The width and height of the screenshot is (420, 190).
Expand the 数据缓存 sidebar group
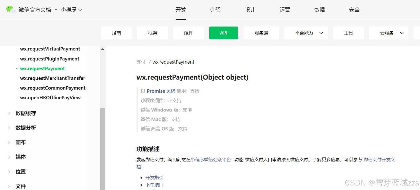coord(26,113)
